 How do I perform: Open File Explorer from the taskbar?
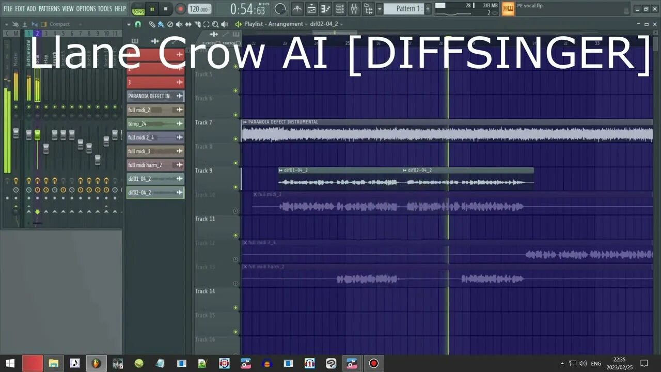click(x=54, y=363)
